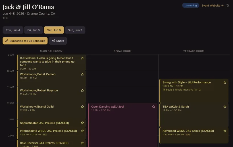This screenshot has width=233, height=147.
Task: Favorite Swing with Style J&J Performance
Action: click(x=225, y=83)
